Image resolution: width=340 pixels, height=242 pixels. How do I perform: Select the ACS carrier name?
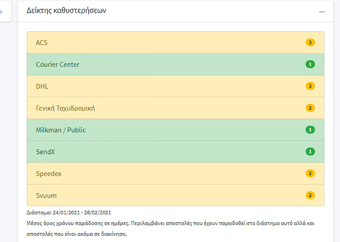coord(41,43)
